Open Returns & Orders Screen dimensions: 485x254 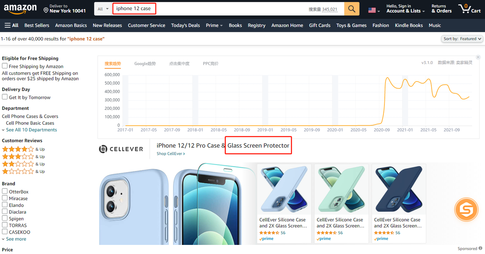tap(441, 9)
